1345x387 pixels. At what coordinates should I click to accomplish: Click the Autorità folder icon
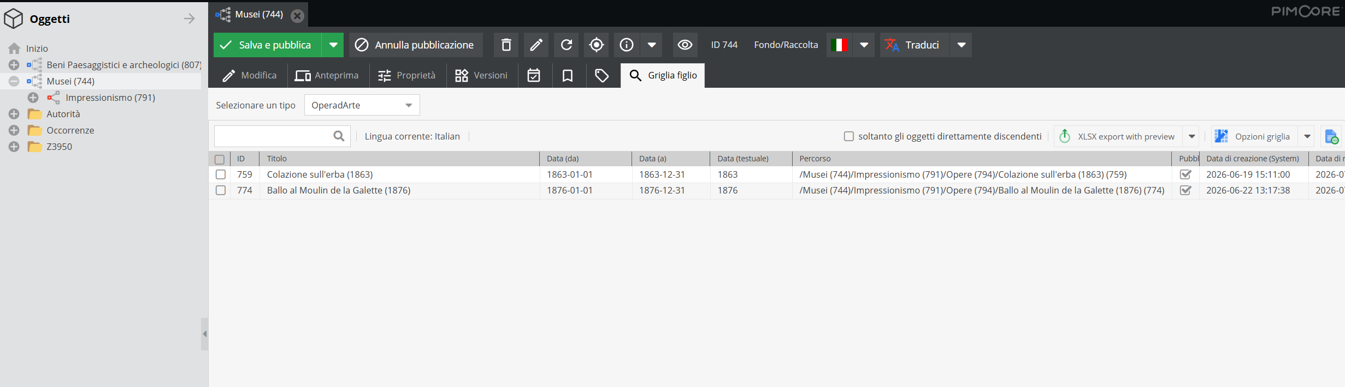click(34, 114)
